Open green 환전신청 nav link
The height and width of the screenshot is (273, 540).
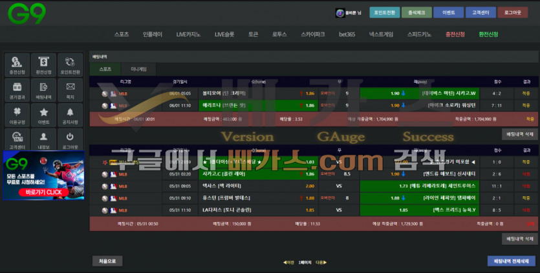tap(488, 34)
